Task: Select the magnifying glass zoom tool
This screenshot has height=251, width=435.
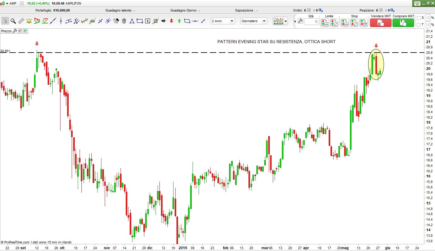Action: (x=13, y=21)
